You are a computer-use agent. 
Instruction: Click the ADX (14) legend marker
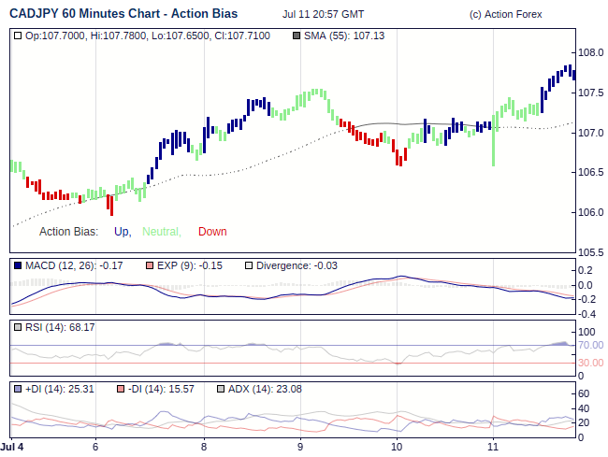click(221, 389)
